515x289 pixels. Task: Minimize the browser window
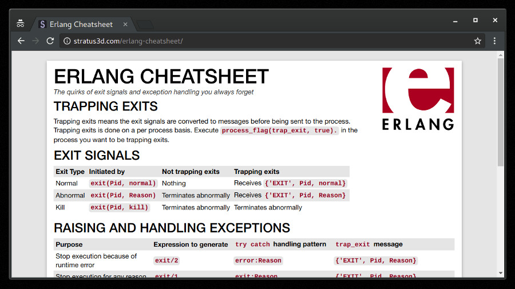coord(455,21)
